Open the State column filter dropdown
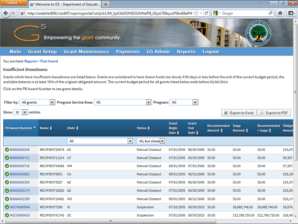Image resolution: width=298 pixels, height=224 pixels. pyautogui.click(x=100, y=141)
